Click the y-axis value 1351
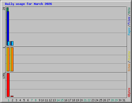Image resolution: width=132 pixels, height=103 pixels. pos(4,76)
